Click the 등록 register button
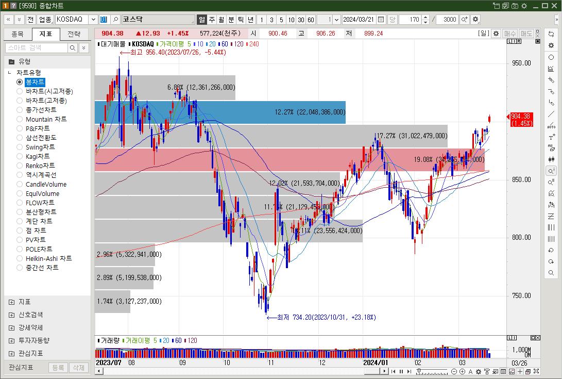The image size is (562, 379). (58, 368)
